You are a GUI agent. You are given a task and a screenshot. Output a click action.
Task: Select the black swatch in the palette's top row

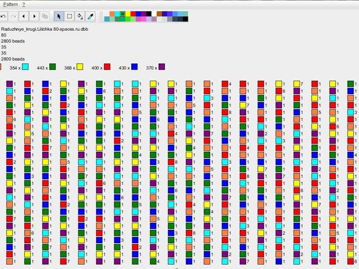click(x=149, y=13)
